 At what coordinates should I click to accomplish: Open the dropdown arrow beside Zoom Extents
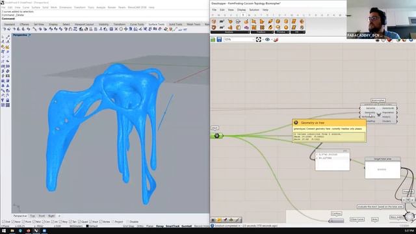tap(263, 40)
